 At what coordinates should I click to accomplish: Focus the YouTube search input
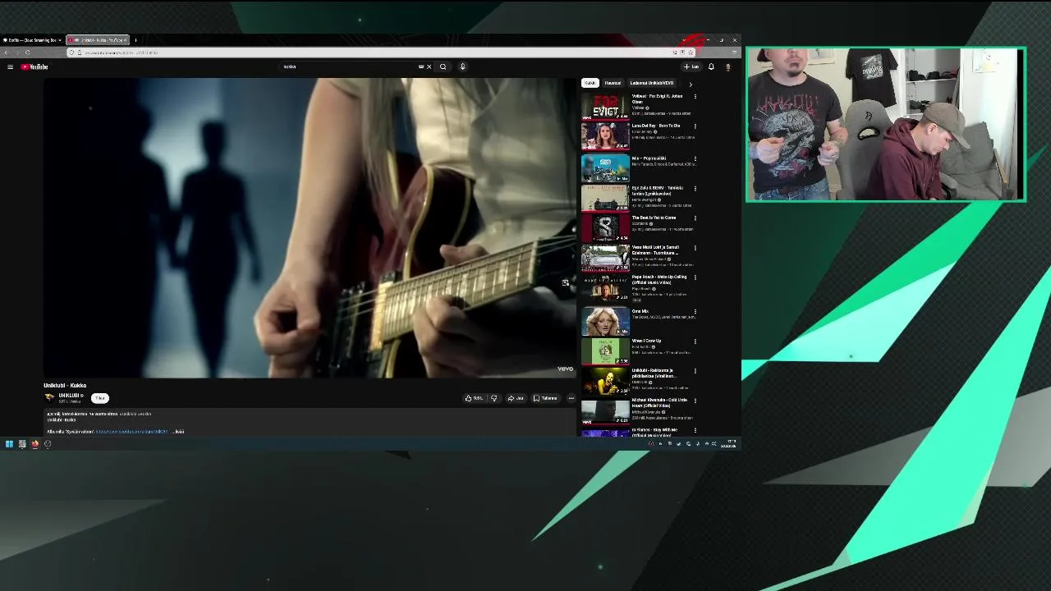[x=349, y=66]
